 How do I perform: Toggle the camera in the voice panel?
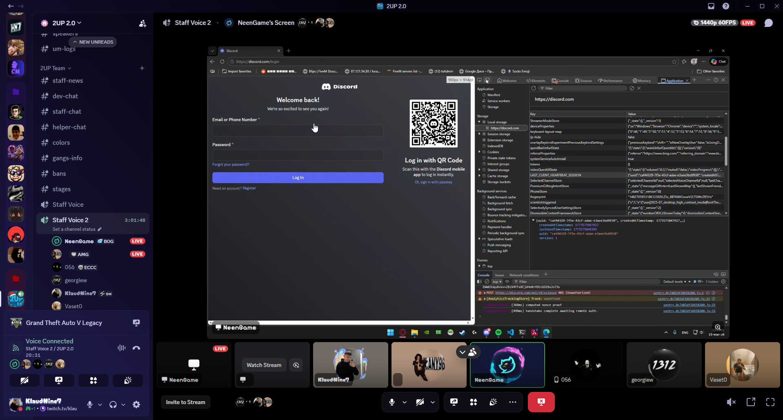pyautogui.click(x=24, y=380)
